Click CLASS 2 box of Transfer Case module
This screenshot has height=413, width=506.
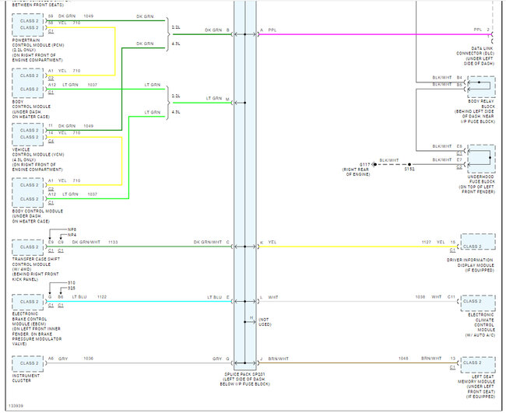(x=28, y=247)
